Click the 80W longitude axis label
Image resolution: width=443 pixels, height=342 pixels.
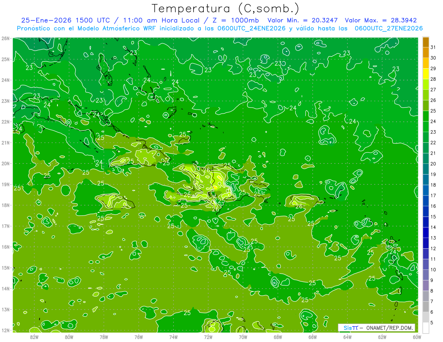click(69, 337)
